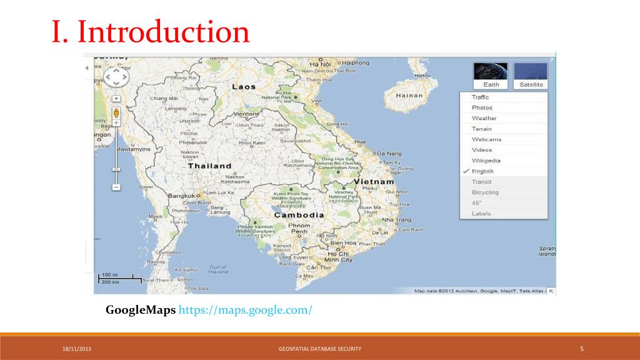This screenshot has width=640, height=360.
Task: Click the Chiang Mai city label
Action: [164, 98]
